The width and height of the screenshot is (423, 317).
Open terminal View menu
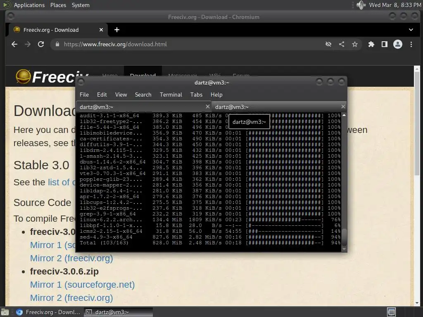click(x=121, y=95)
